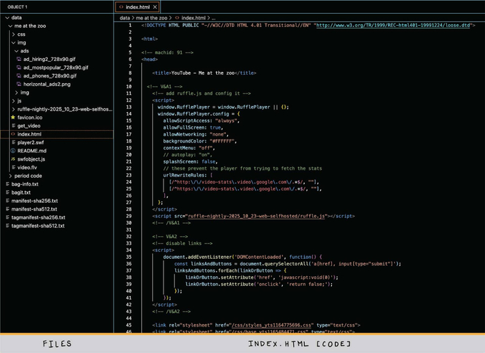Click the JS icon next to swfobject.js

tap(13, 159)
